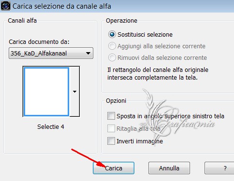Click the camera app icon in title bar

pos(5,6)
